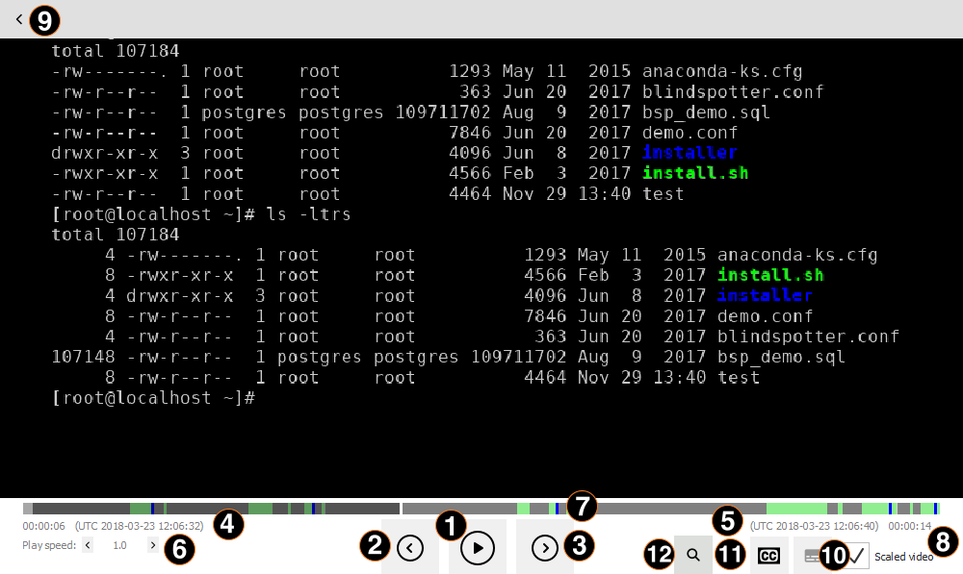
Task: Click the white playhead on the timeline
Action: [x=401, y=508]
